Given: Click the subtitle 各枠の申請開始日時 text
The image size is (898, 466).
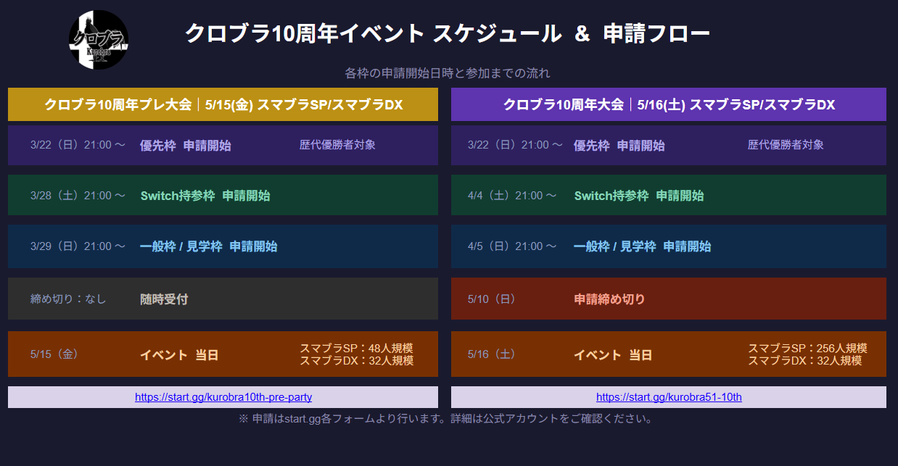Looking at the screenshot, I should (447, 73).
